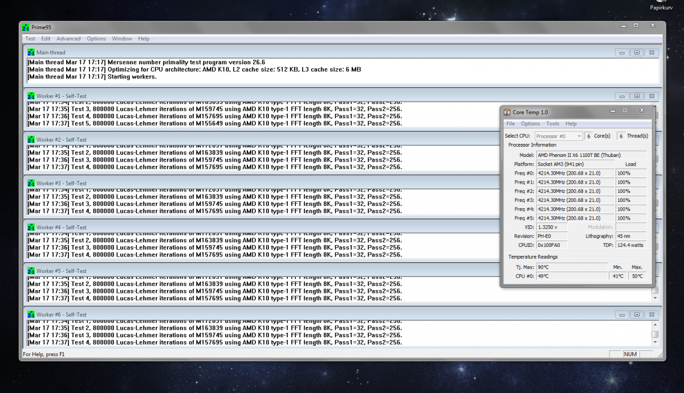Maximize the Worker #1 child window
The image size is (684, 393).
point(637,96)
